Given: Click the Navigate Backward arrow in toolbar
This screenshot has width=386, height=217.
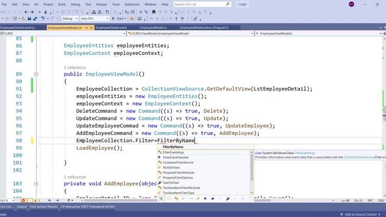Looking at the screenshot, I should (x=26, y=12).
